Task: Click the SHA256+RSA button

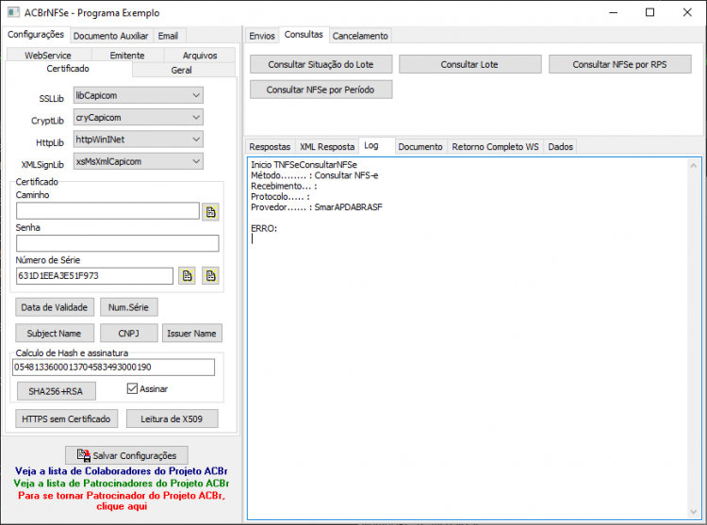Action: [57, 391]
